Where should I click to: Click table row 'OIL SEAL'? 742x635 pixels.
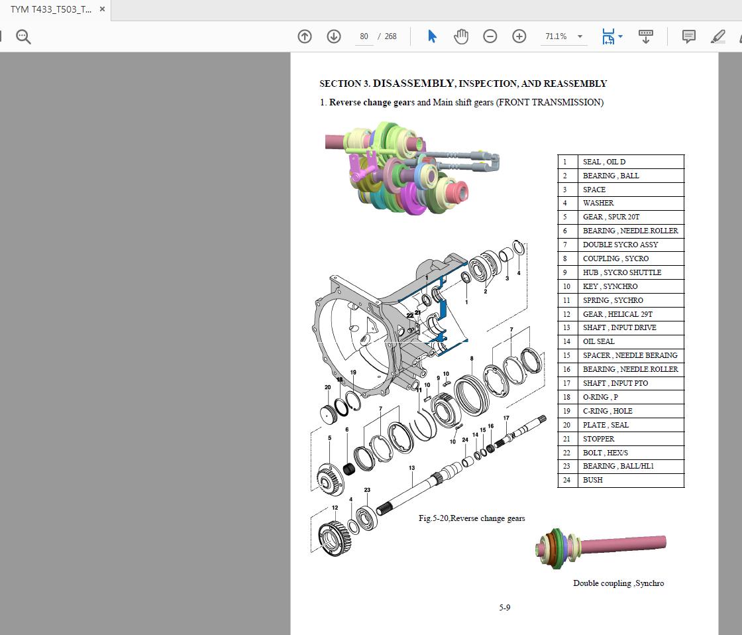coord(621,341)
